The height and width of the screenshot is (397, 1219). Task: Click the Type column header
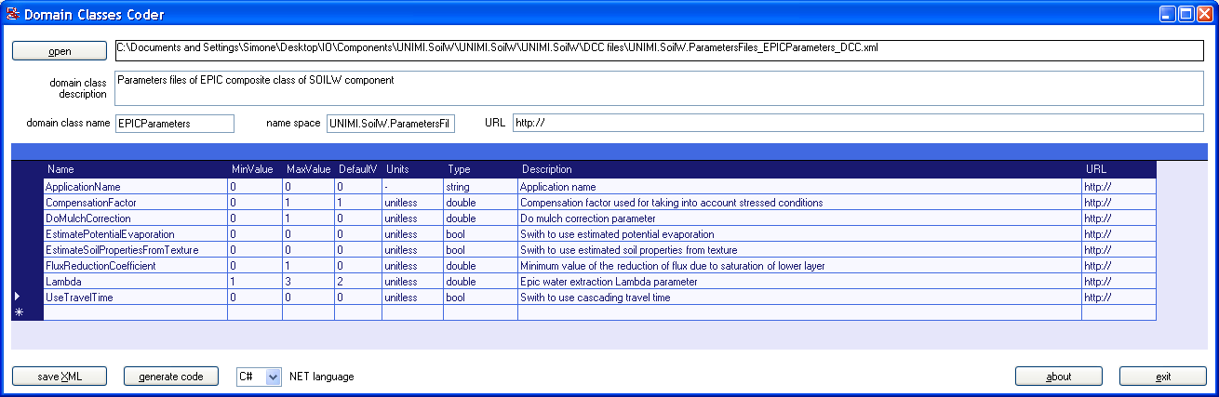tap(481, 169)
